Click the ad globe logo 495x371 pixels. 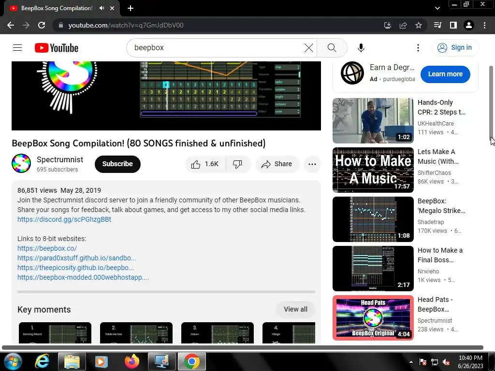pyautogui.click(x=352, y=73)
